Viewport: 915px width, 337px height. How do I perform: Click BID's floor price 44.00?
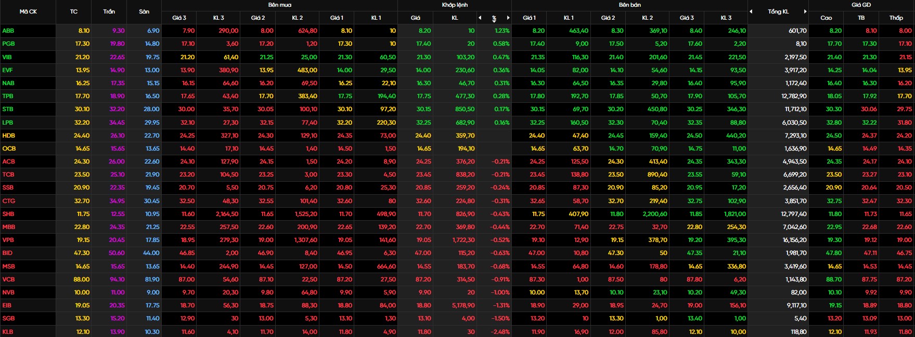pos(151,253)
